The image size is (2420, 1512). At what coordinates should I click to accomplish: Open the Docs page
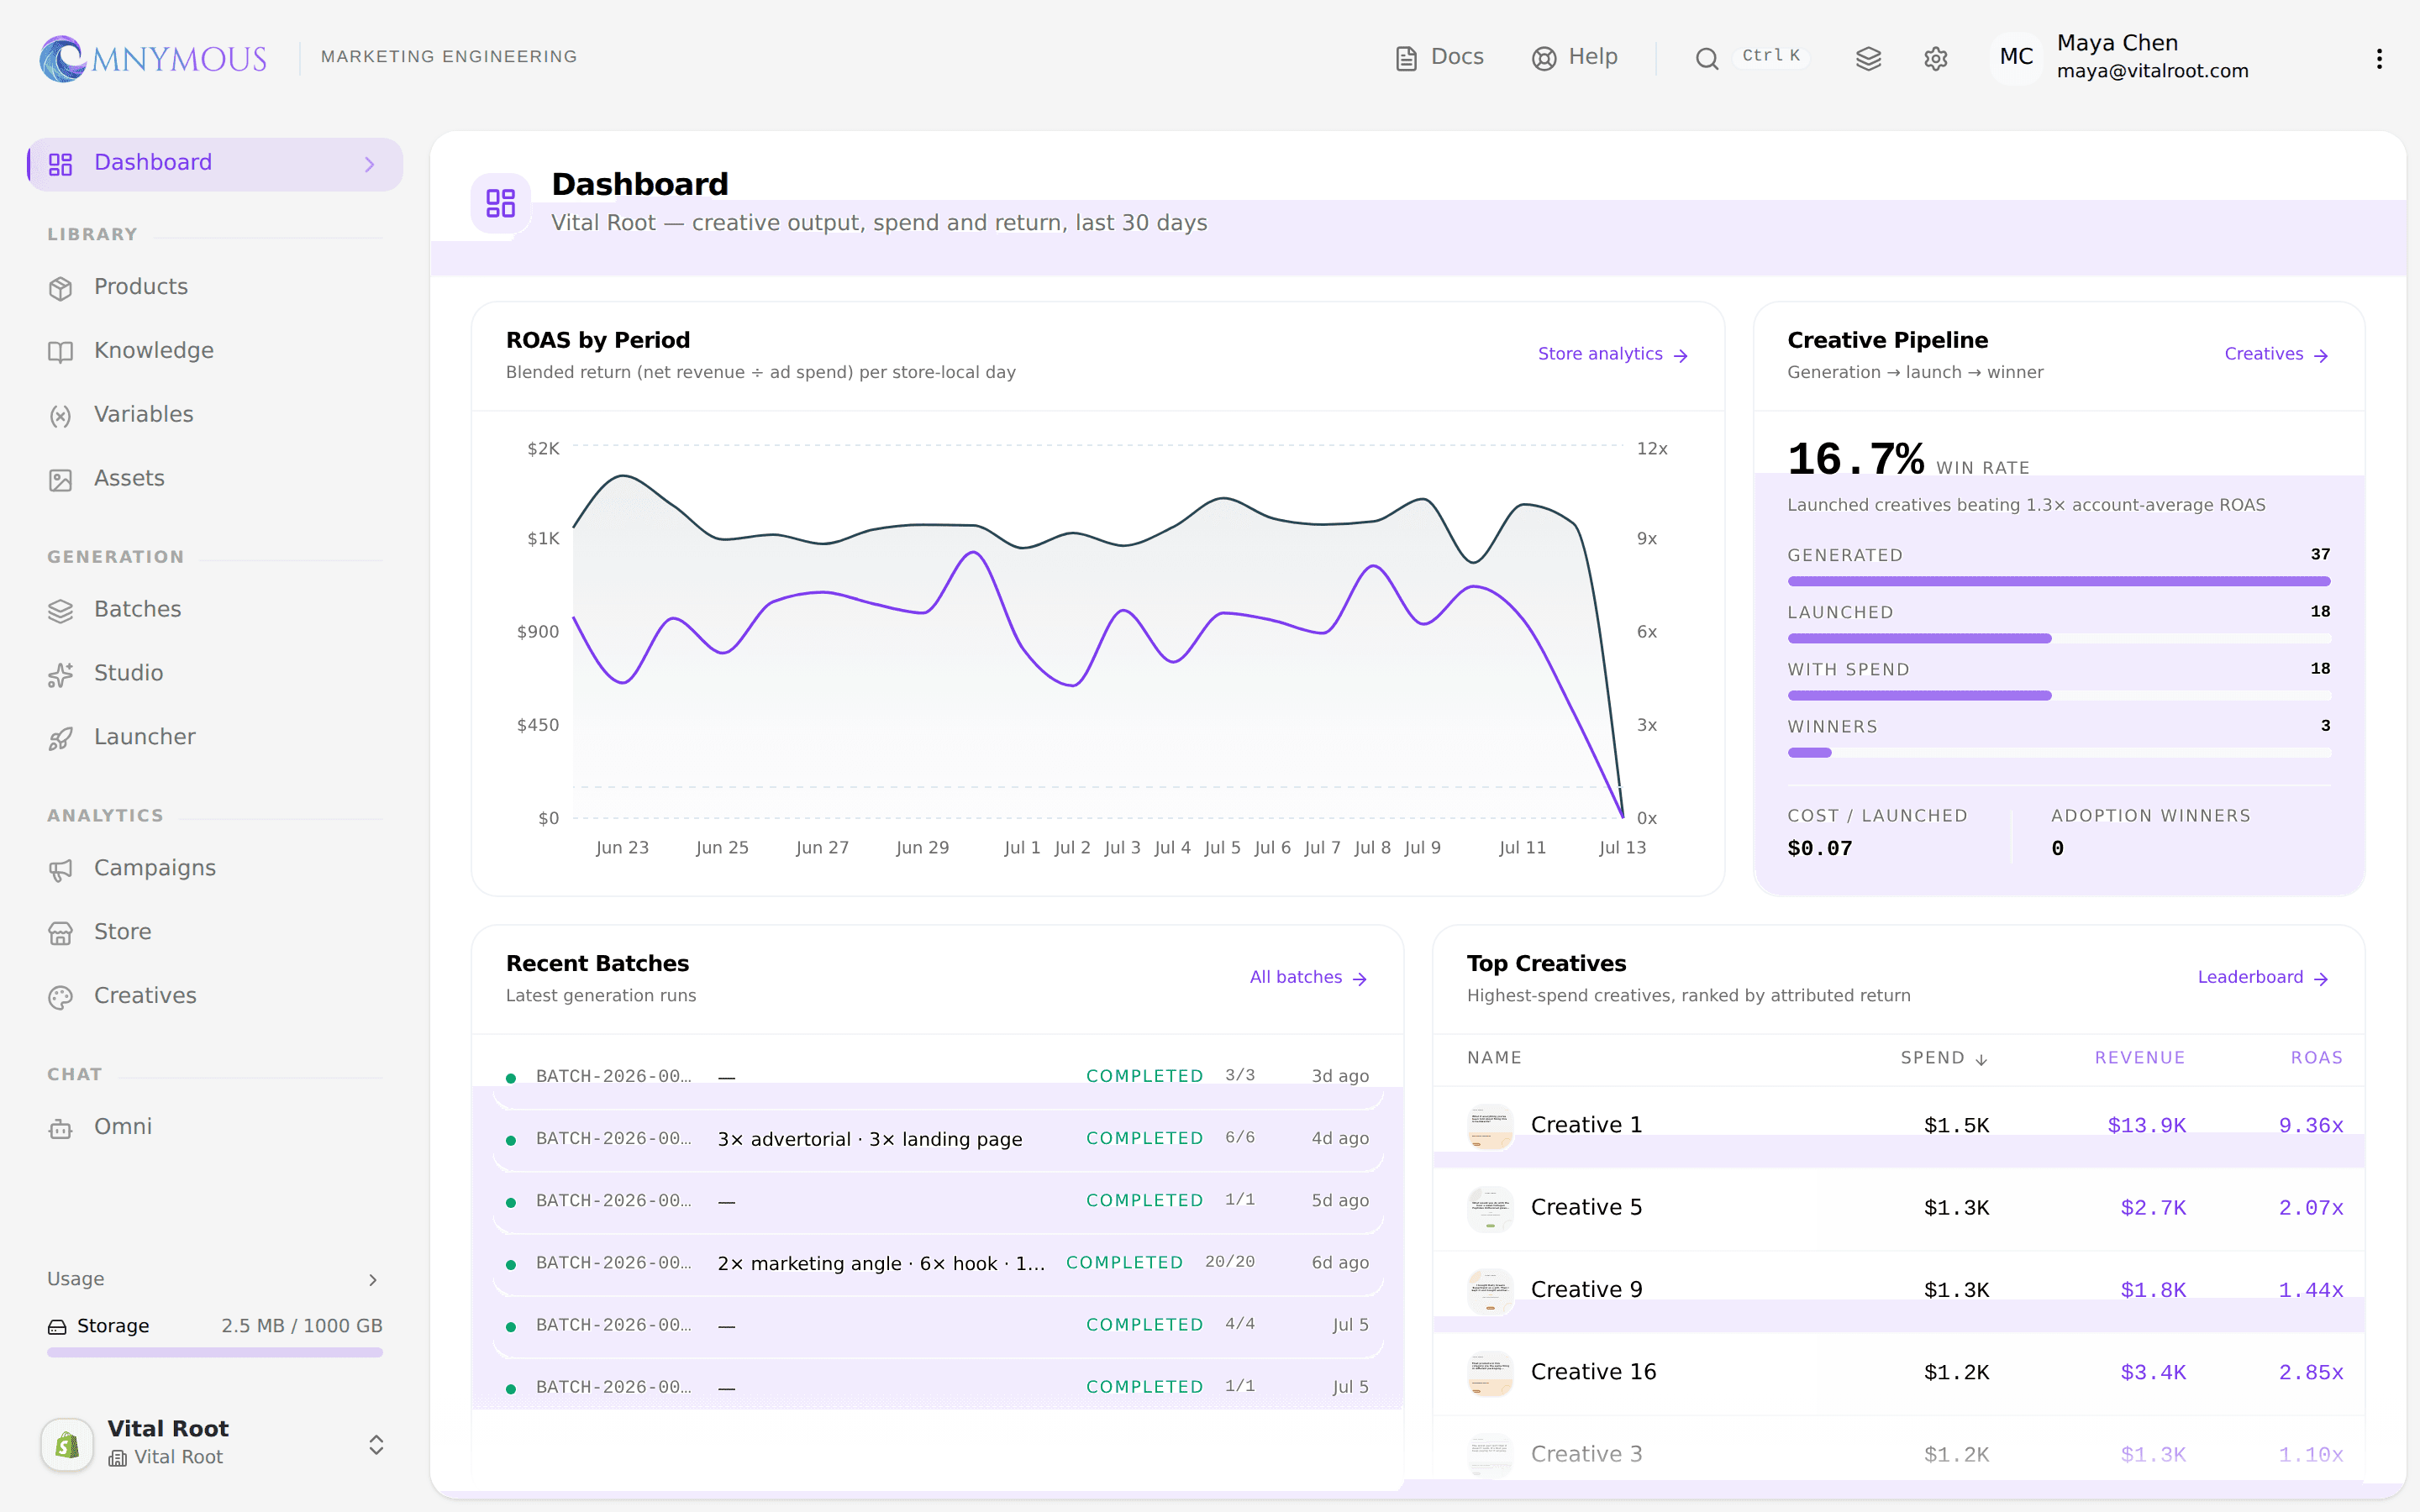point(1439,57)
